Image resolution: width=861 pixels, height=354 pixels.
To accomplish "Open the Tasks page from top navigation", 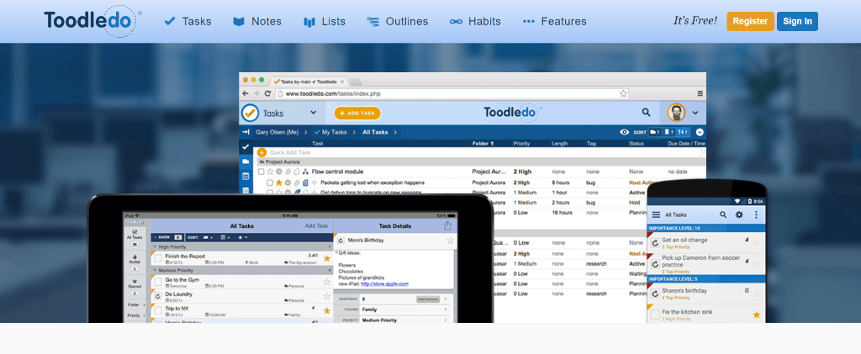I will (188, 21).
